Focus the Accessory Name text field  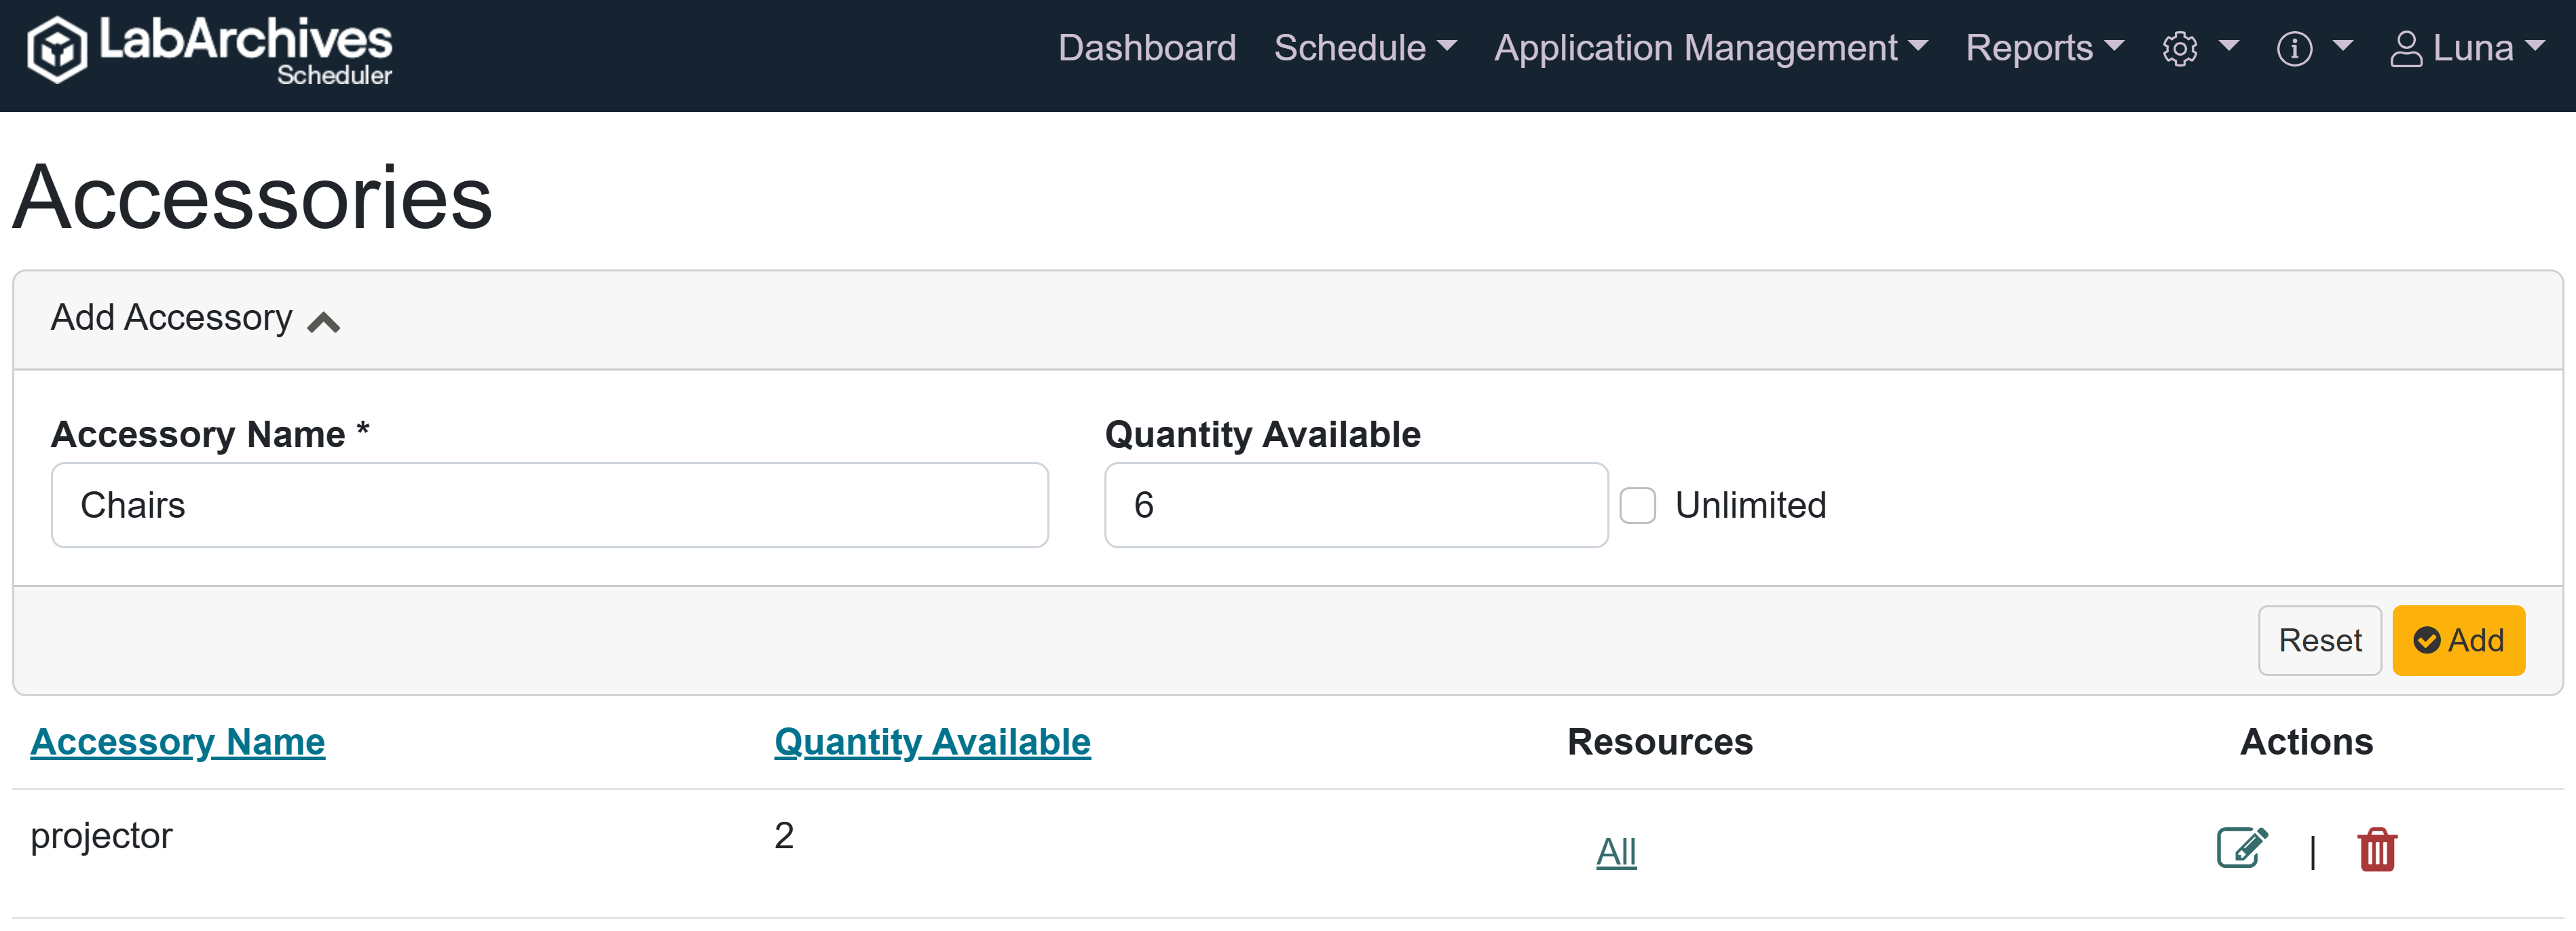point(549,505)
